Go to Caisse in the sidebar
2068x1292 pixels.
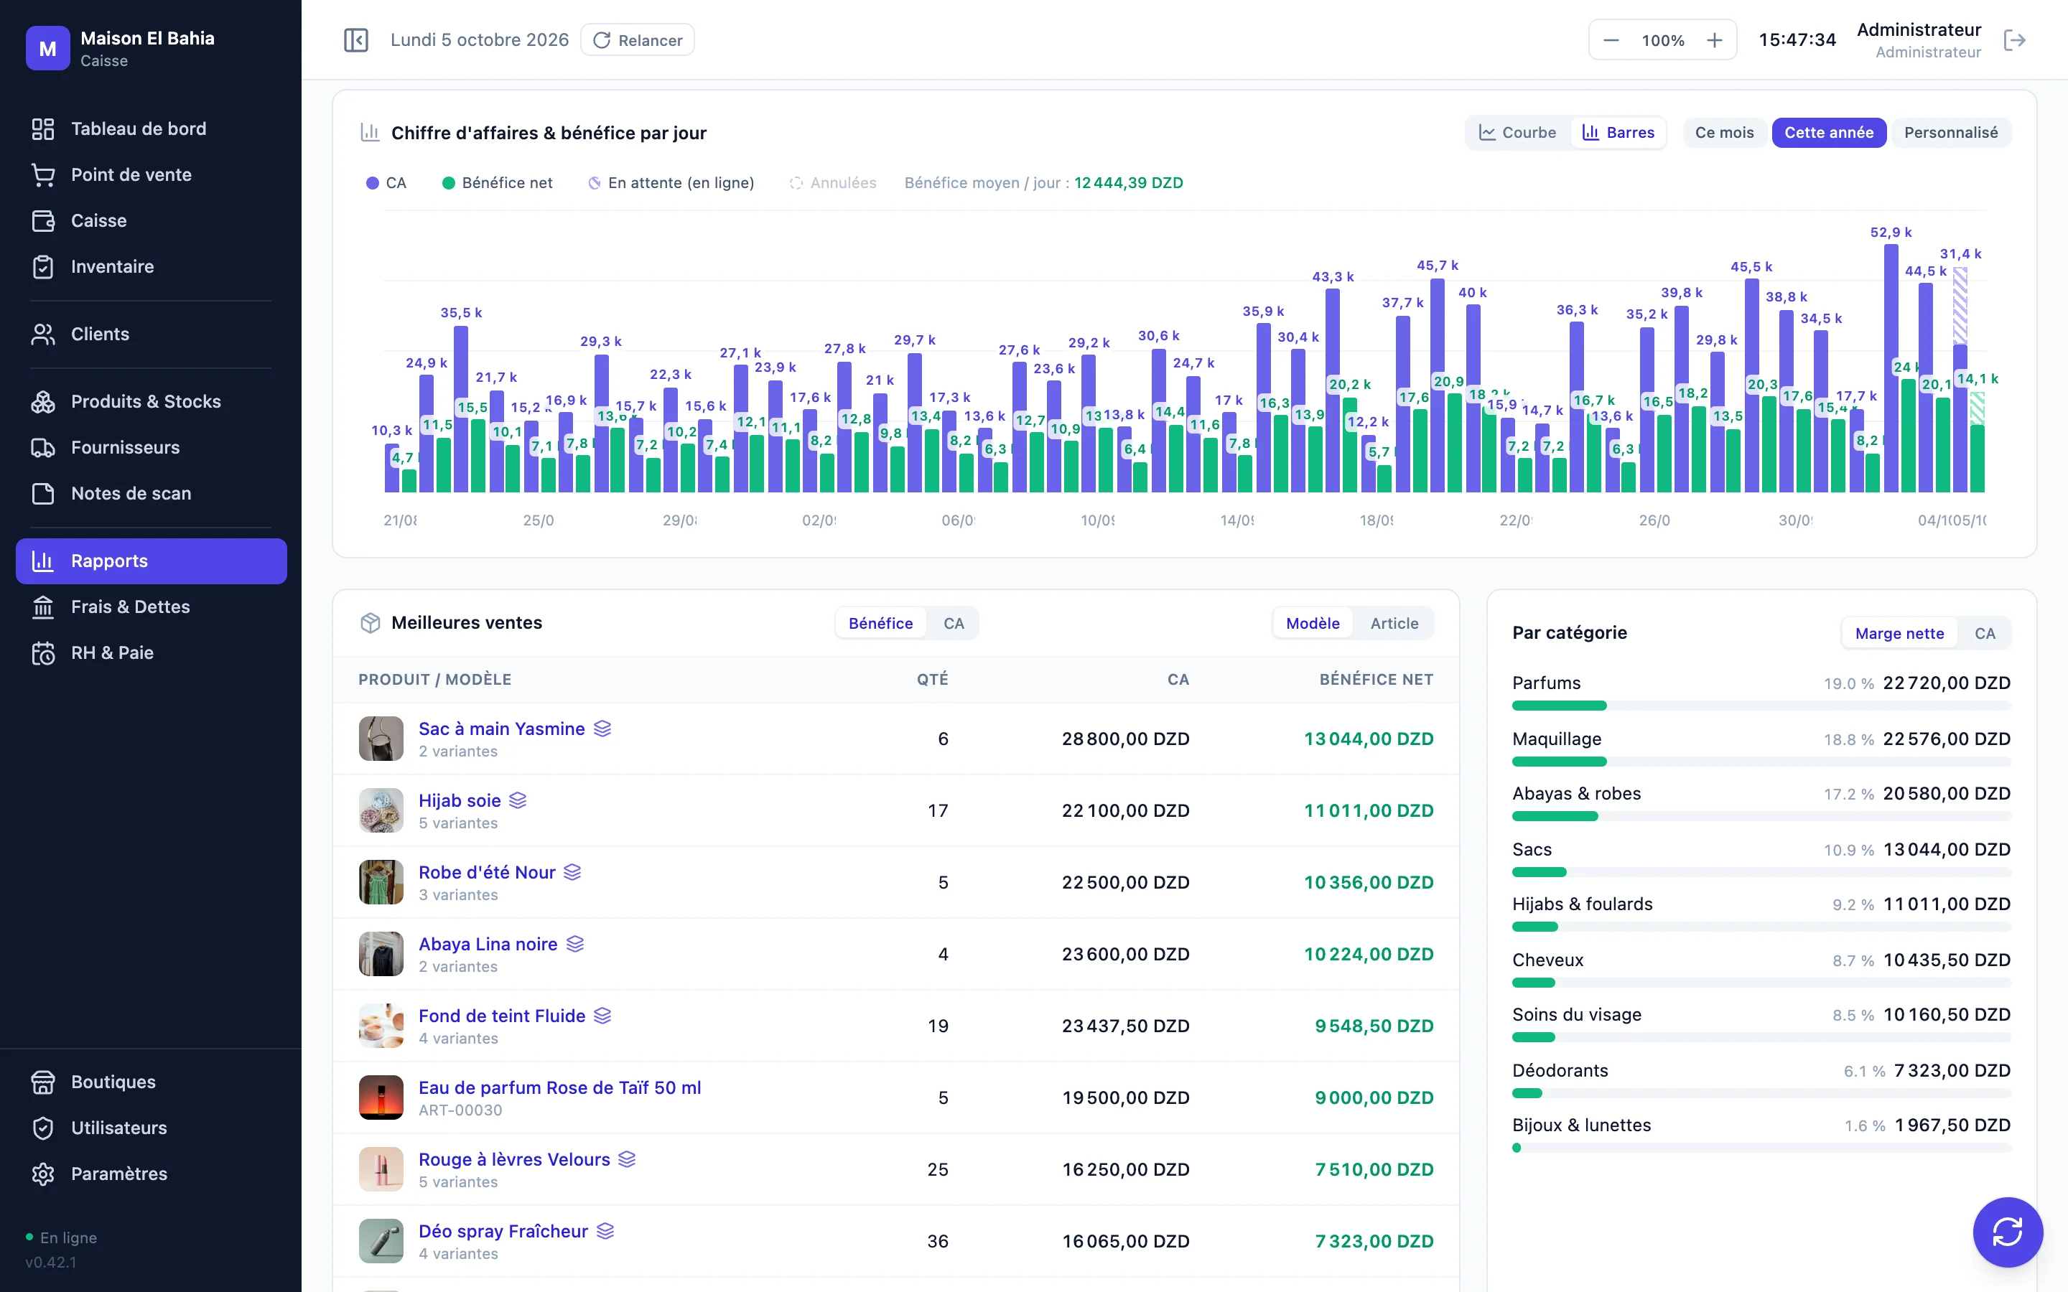(152, 221)
